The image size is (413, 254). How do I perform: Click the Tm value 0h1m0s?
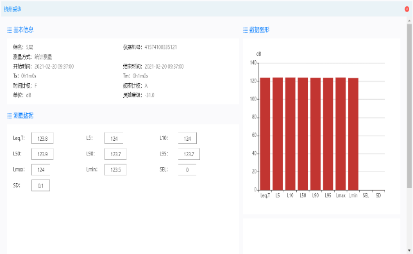140,76
